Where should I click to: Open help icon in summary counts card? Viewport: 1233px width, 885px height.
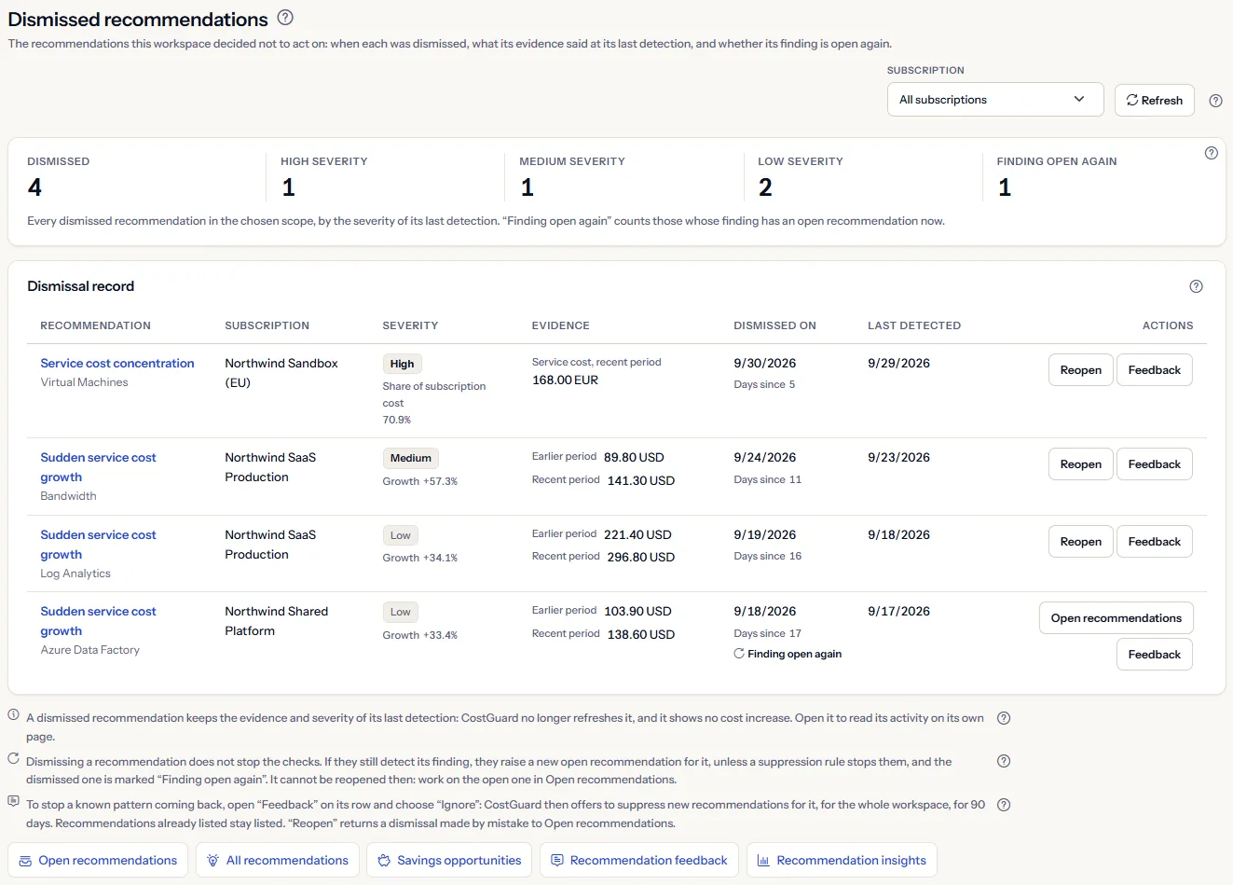click(1211, 153)
